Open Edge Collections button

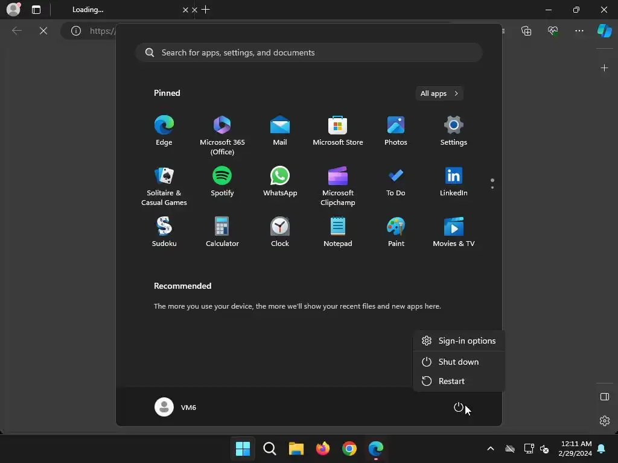tap(526, 31)
